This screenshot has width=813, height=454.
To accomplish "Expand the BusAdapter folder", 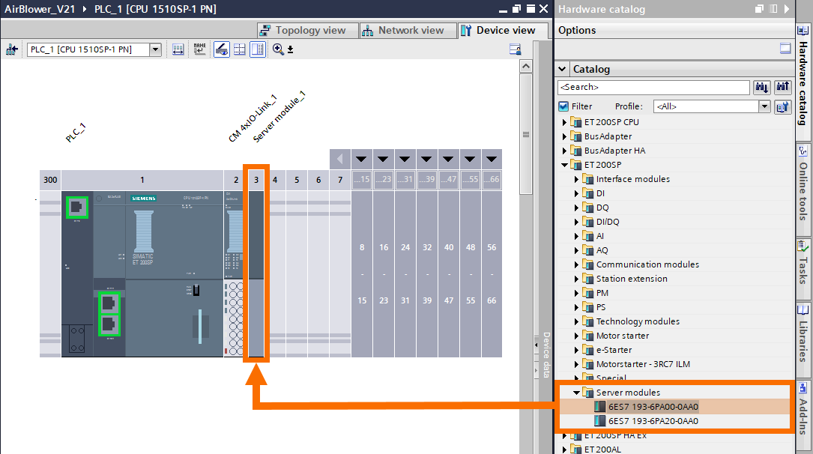I will (565, 136).
